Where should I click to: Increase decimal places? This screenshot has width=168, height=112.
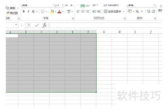(148, 11)
